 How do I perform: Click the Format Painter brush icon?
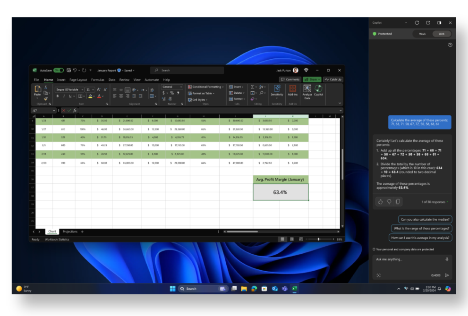[x=46, y=99]
